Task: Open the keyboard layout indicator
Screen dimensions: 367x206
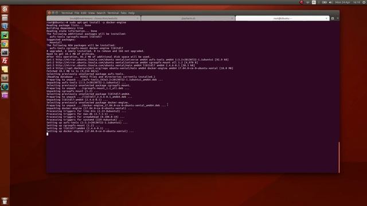Action: (x=314, y=2)
